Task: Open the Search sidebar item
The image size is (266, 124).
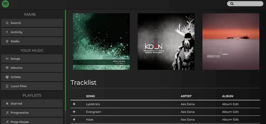Action: point(32,23)
